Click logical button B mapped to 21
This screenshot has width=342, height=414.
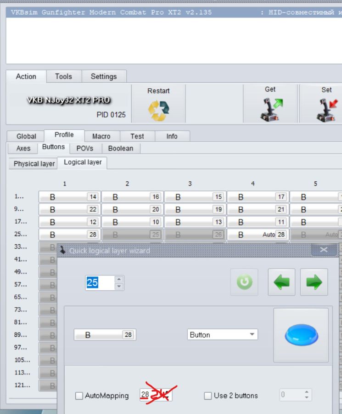point(258,209)
